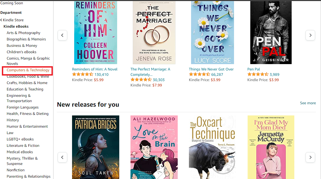Open the Soul Taken book cover
The image size is (321, 179).
pos(96,147)
